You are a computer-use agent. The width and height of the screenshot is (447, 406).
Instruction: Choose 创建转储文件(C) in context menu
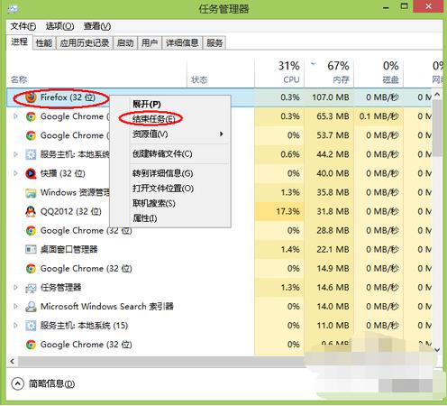click(162, 154)
